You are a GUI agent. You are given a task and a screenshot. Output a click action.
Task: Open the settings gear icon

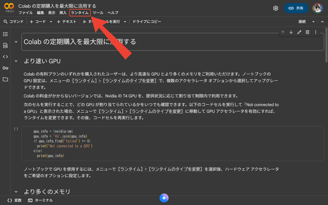click(276, 8)
